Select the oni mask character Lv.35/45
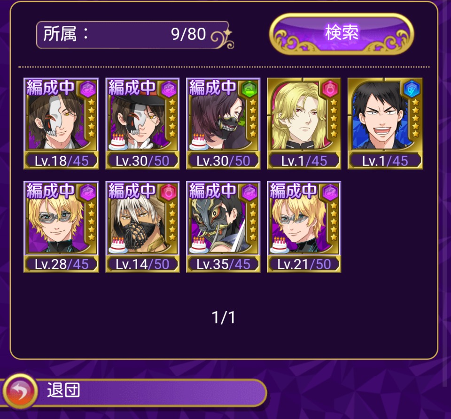This screenshot has width=451, height=419. click(224, 227)
